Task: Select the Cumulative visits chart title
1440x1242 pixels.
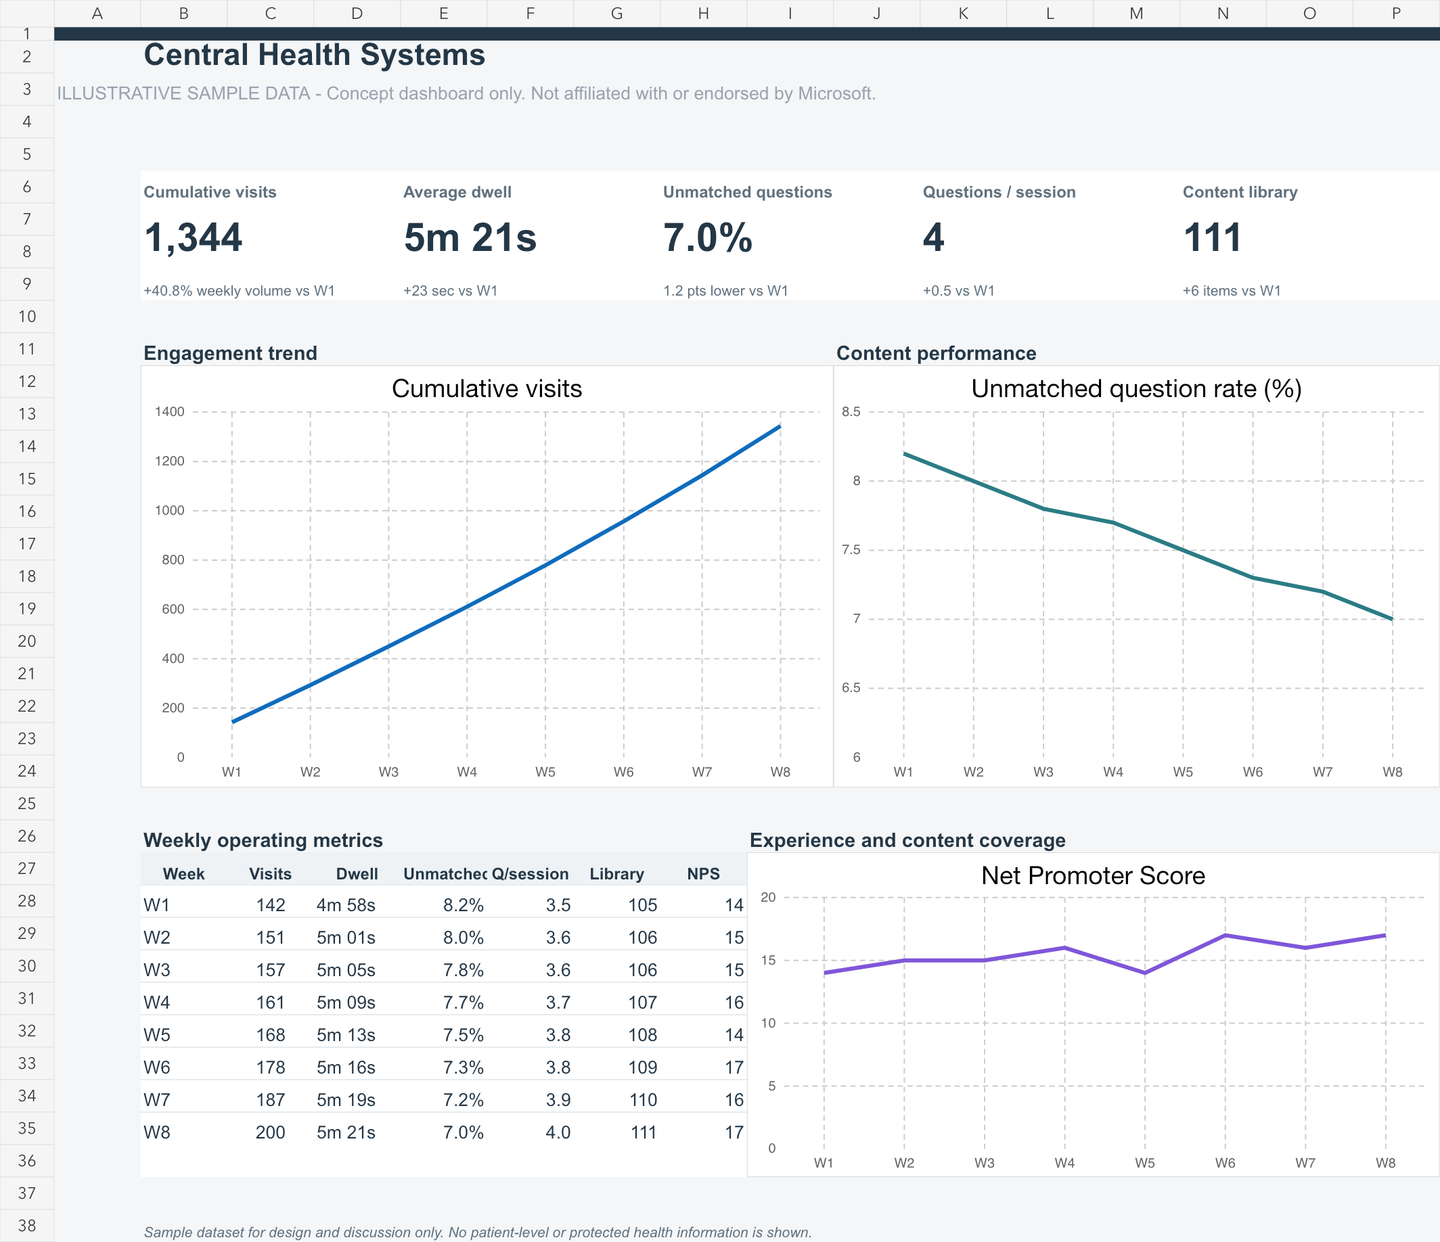Action: tap(487, 389)
